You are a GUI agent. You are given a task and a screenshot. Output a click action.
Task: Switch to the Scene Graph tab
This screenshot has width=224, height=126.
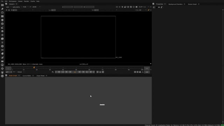192,4
